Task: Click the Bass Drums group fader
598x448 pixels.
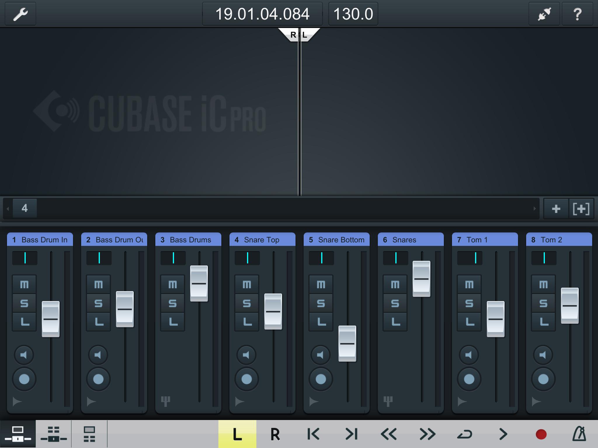Action: (x=199, y=283)
